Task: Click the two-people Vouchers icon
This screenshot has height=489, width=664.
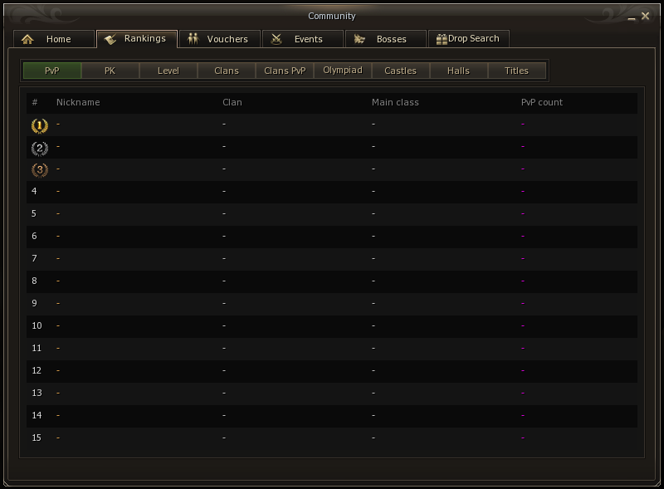Action: coord(193,39)
